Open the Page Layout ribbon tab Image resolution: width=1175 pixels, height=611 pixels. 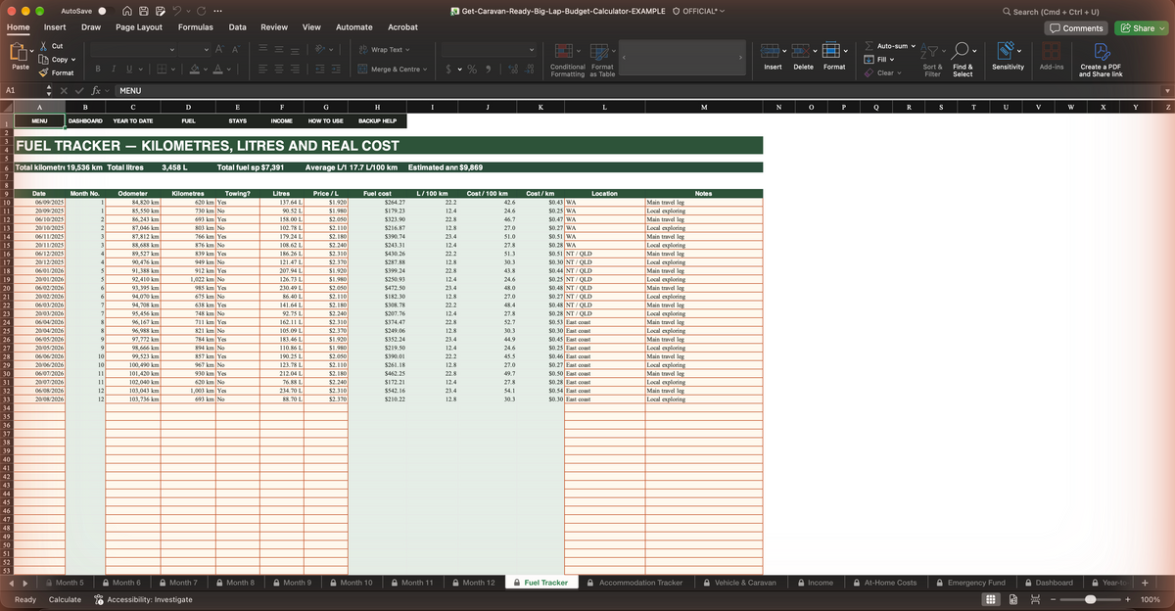(x=139, y=27)
